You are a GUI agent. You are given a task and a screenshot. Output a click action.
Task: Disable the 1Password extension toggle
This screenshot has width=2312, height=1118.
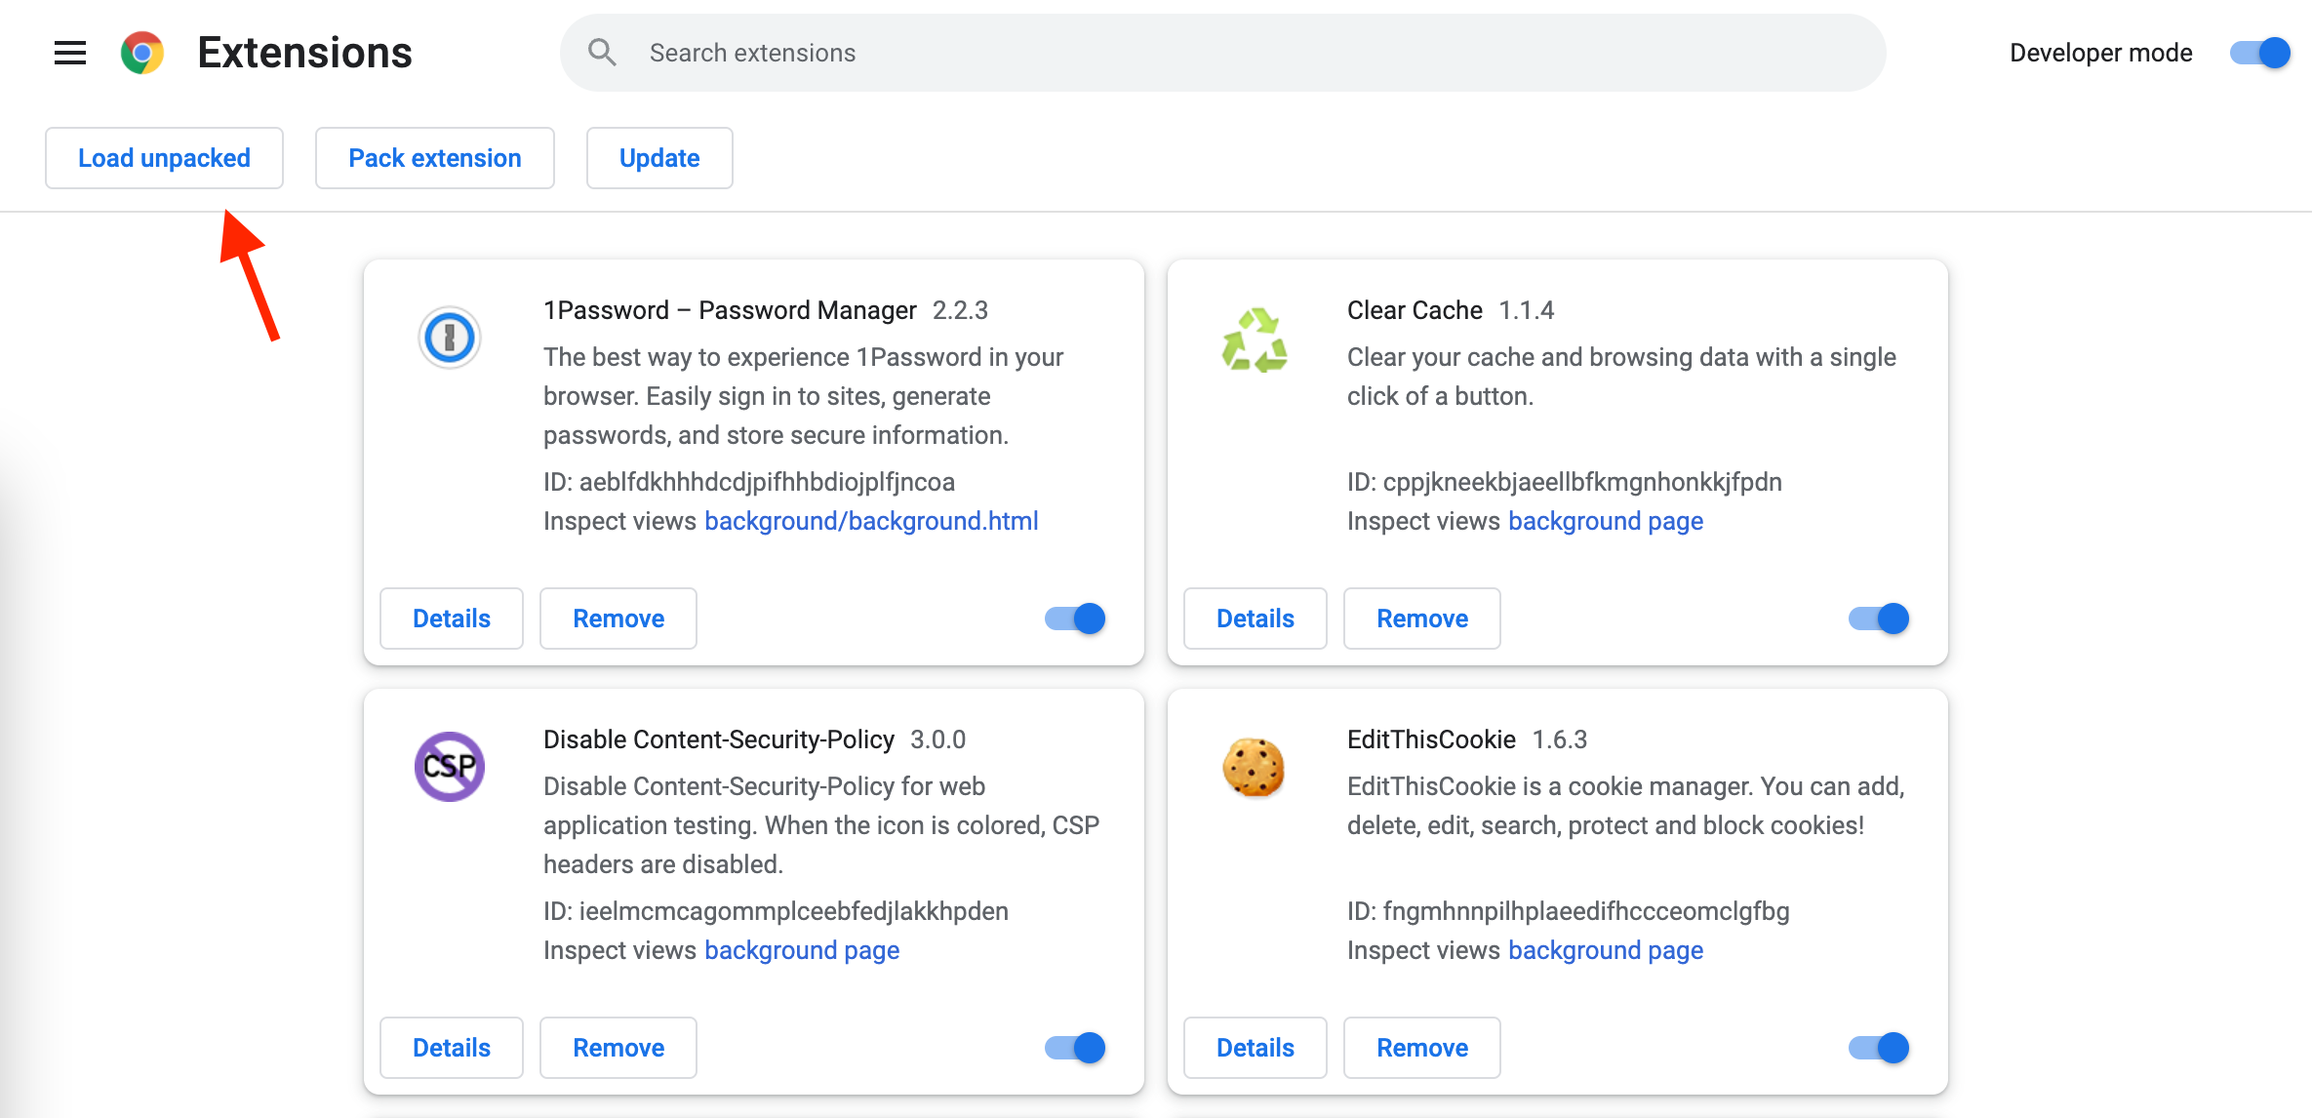(x=1075, y=619)
